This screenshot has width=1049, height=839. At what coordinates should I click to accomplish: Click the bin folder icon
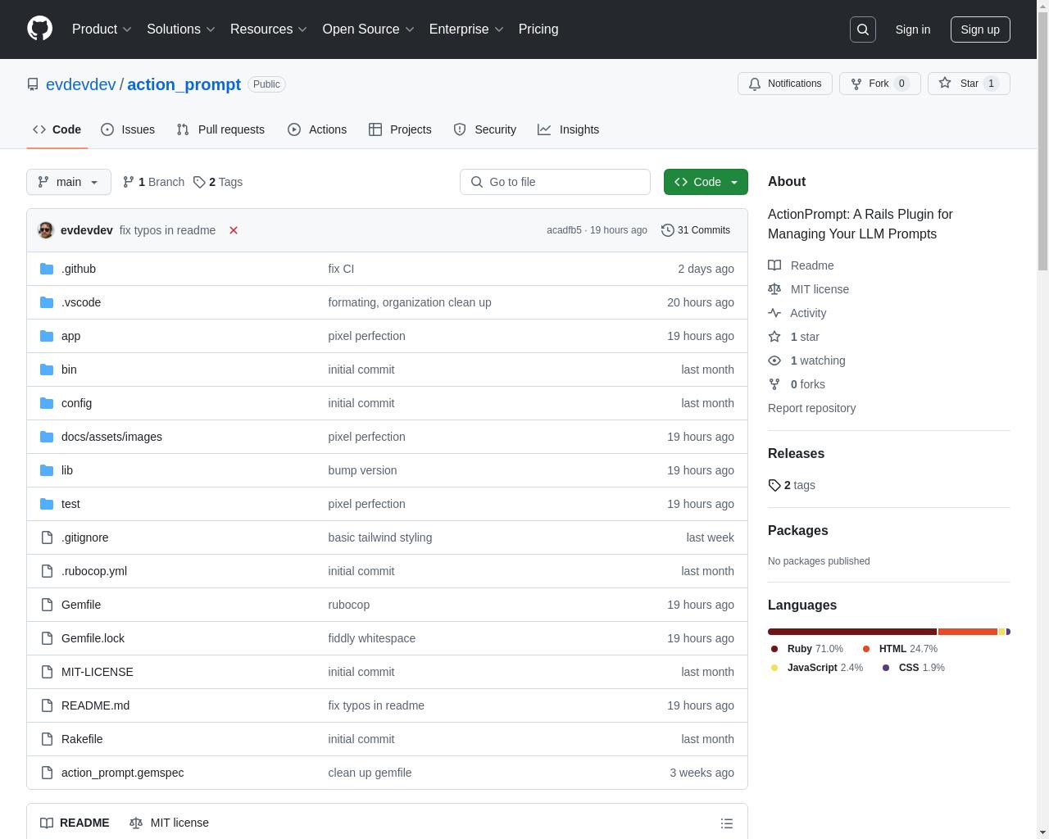47,370
